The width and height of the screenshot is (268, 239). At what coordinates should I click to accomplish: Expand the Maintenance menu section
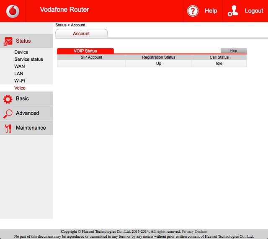tap(26, 128)
